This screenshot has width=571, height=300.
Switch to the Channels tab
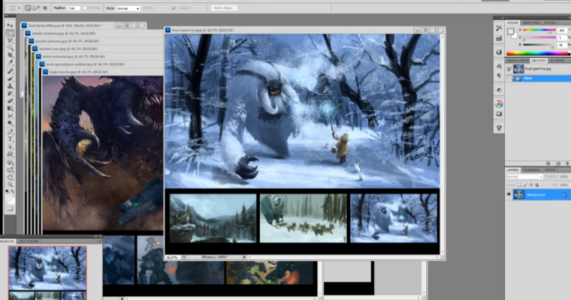pos(531,169)
